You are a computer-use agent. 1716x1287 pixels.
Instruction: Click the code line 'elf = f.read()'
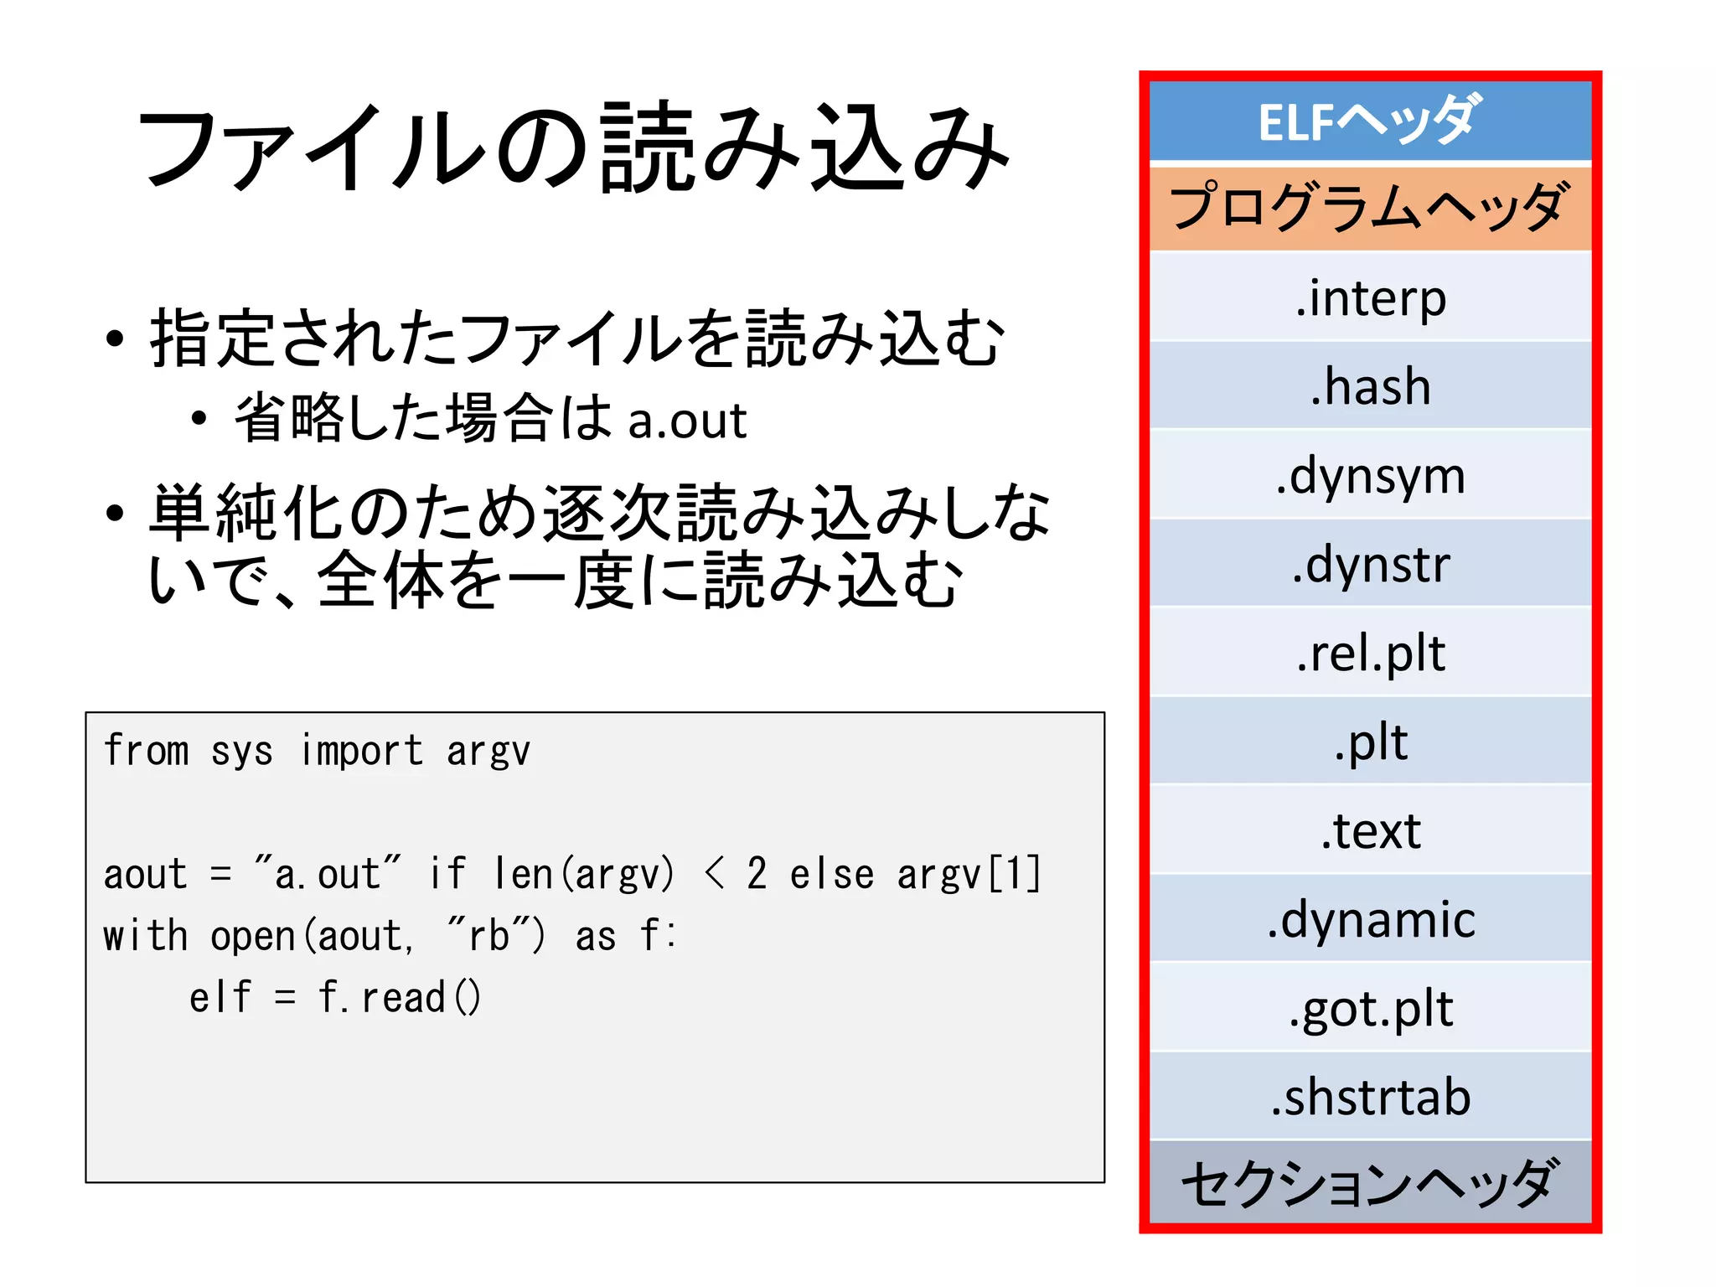[335, 998]
